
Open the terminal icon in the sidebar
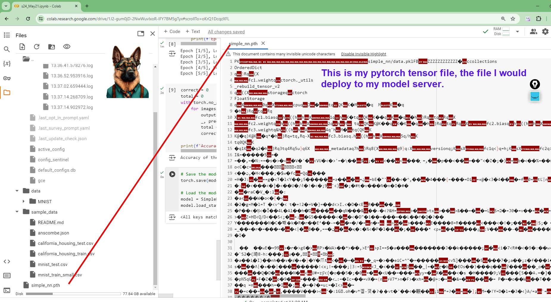click(x=7, y=290)
